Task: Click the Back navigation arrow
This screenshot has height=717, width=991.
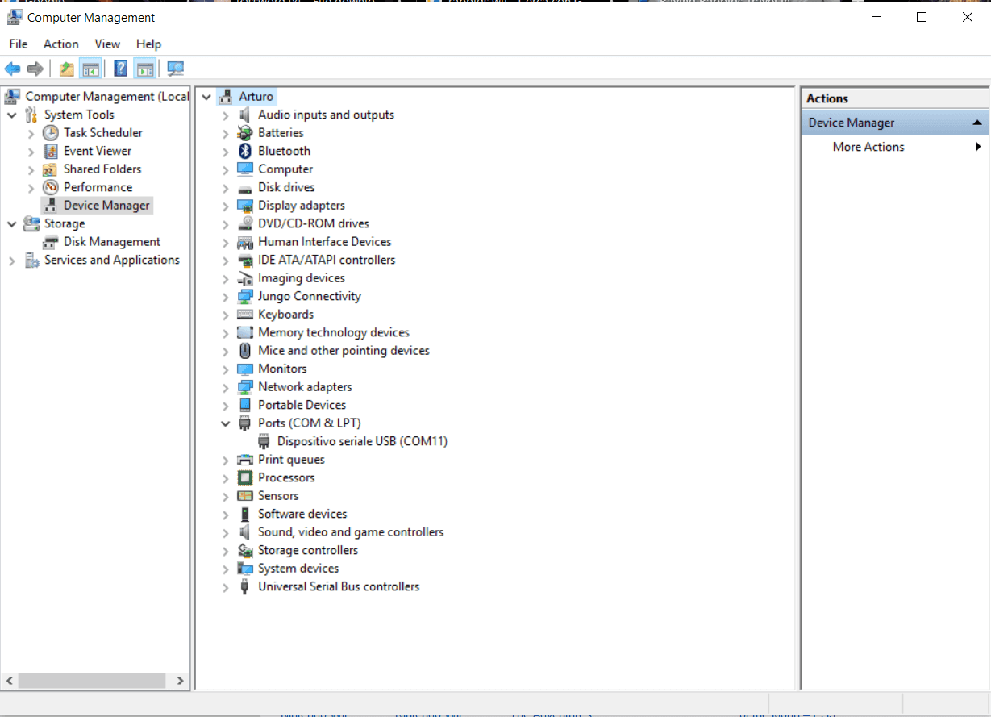Action: pos(12,69)
